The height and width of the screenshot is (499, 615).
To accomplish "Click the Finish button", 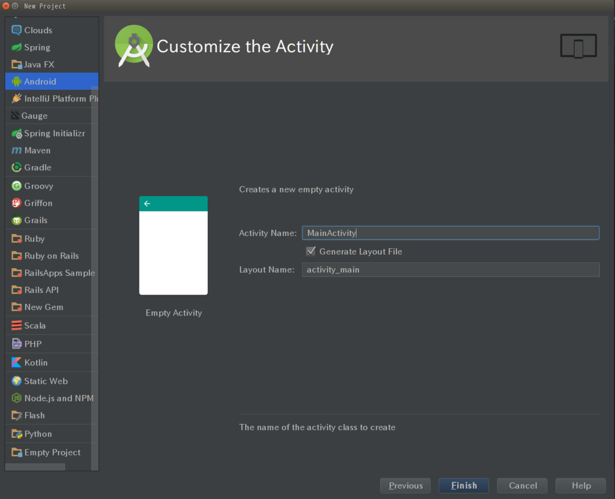I will tap(464, 486).
